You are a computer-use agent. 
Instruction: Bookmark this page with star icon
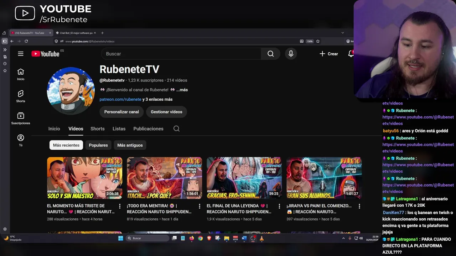318,41
